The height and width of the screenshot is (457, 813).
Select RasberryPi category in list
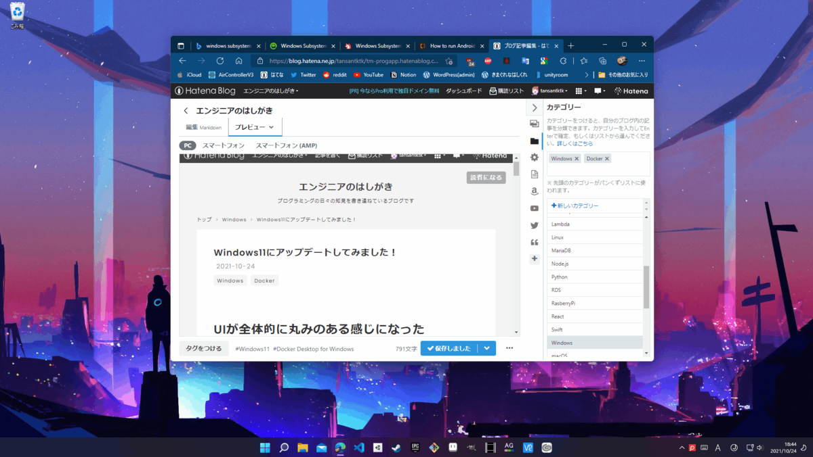point(595,304)
